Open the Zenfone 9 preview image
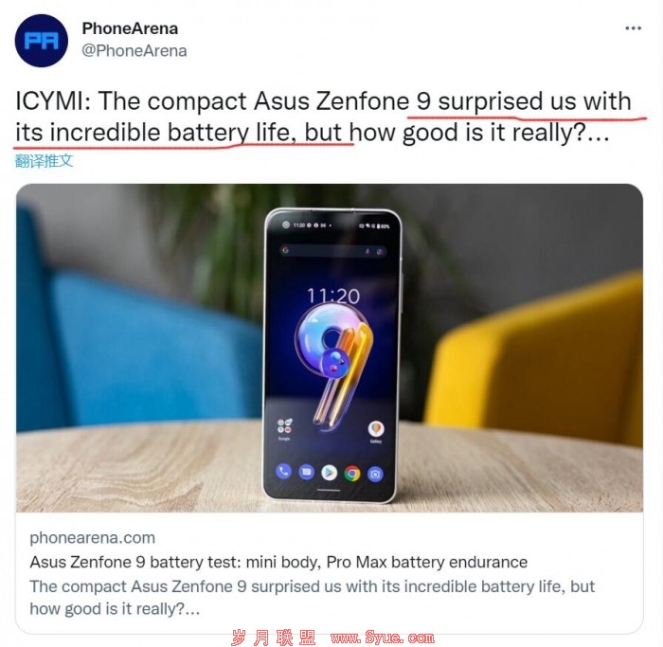The width and height of the screenshot is (663, 647). pos(330,348)
